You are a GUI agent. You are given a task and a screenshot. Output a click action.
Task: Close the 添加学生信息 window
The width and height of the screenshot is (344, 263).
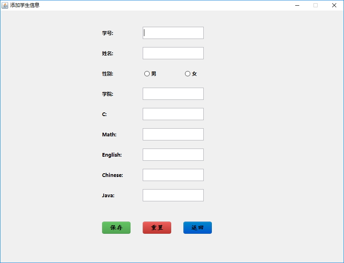[334, 5]
